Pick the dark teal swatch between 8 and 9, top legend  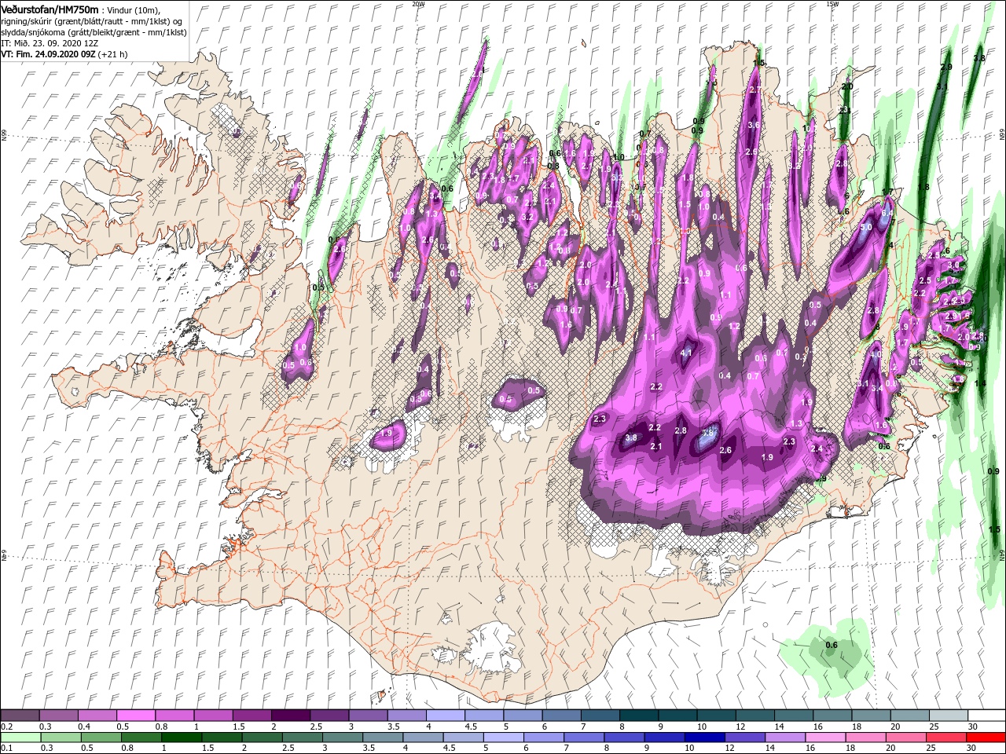641,716
